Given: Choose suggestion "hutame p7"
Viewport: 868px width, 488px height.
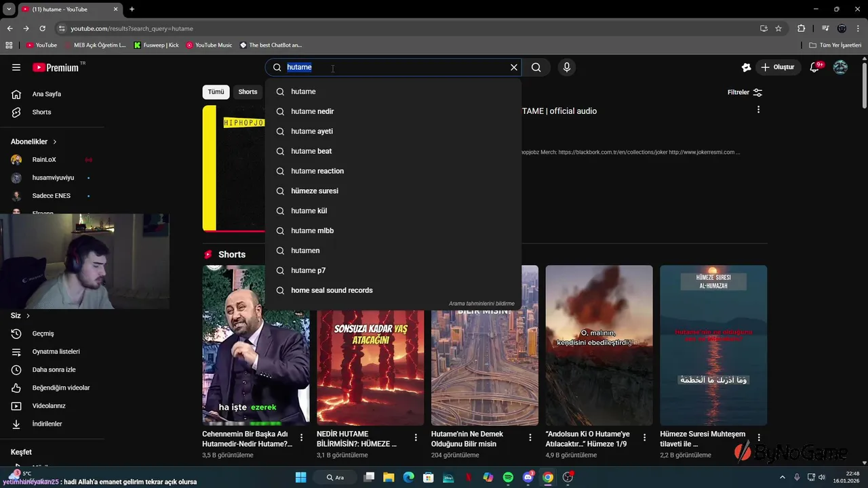Looking at the screenshot, I should (x=393, y=270).
